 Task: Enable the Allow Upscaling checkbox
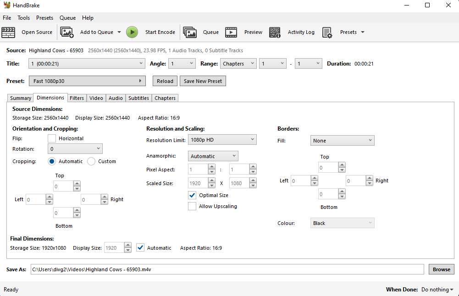(x=192, y=206)
